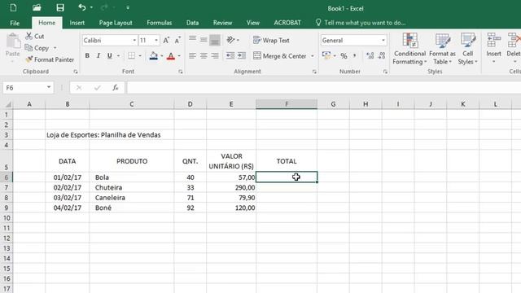Open the Clipboard dialog launcher
The height and width of the screenshot is (293, 521).
click(76, 72)
